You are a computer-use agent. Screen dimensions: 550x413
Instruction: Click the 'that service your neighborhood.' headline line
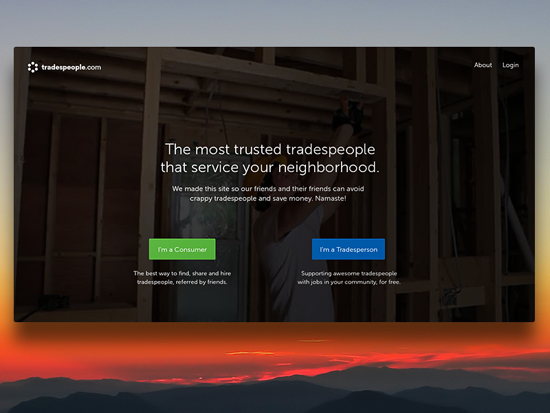[270, 167]
